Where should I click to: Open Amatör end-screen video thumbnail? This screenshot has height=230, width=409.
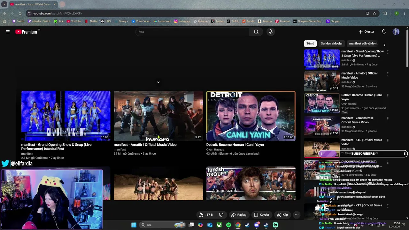(158, 116)
